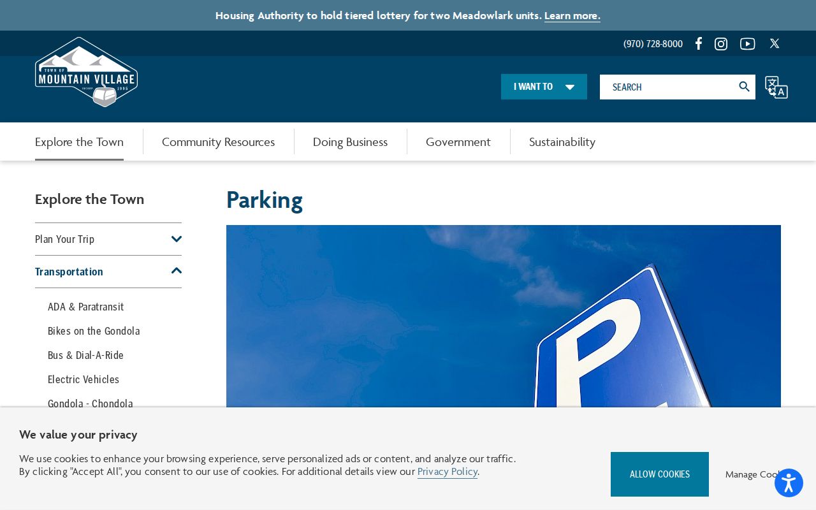Open Gondola - Chondola page
The image size is (816, 510).
click(91, 404)
